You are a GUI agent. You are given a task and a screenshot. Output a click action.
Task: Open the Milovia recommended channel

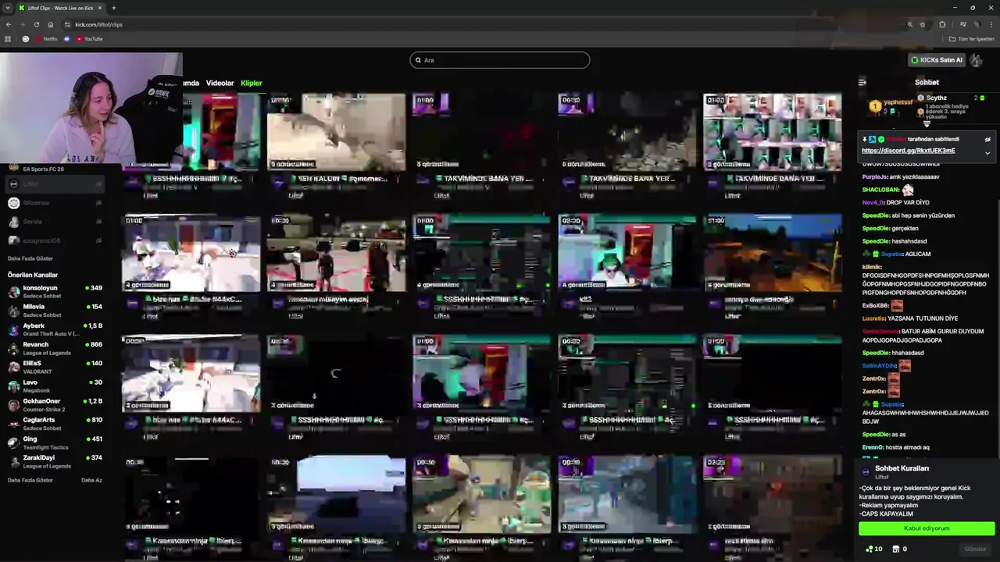pos(55,310)
